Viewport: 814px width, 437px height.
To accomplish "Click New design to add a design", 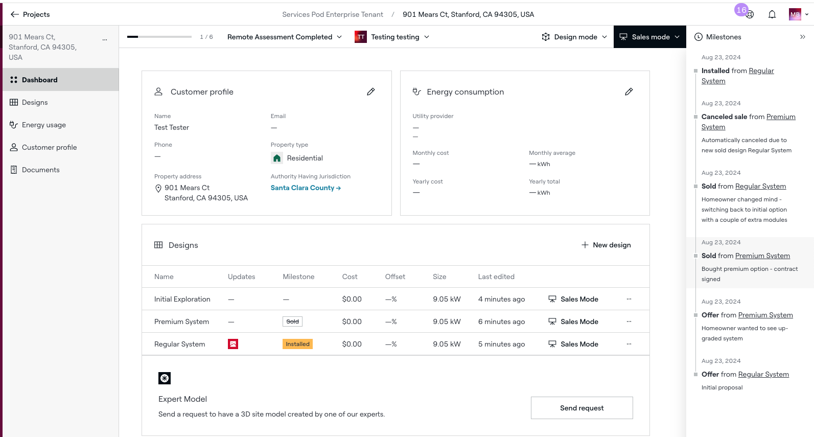I will point(606,245).
